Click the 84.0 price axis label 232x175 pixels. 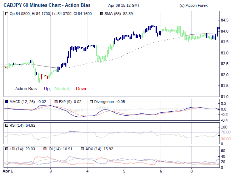click(x=225, y=31)
